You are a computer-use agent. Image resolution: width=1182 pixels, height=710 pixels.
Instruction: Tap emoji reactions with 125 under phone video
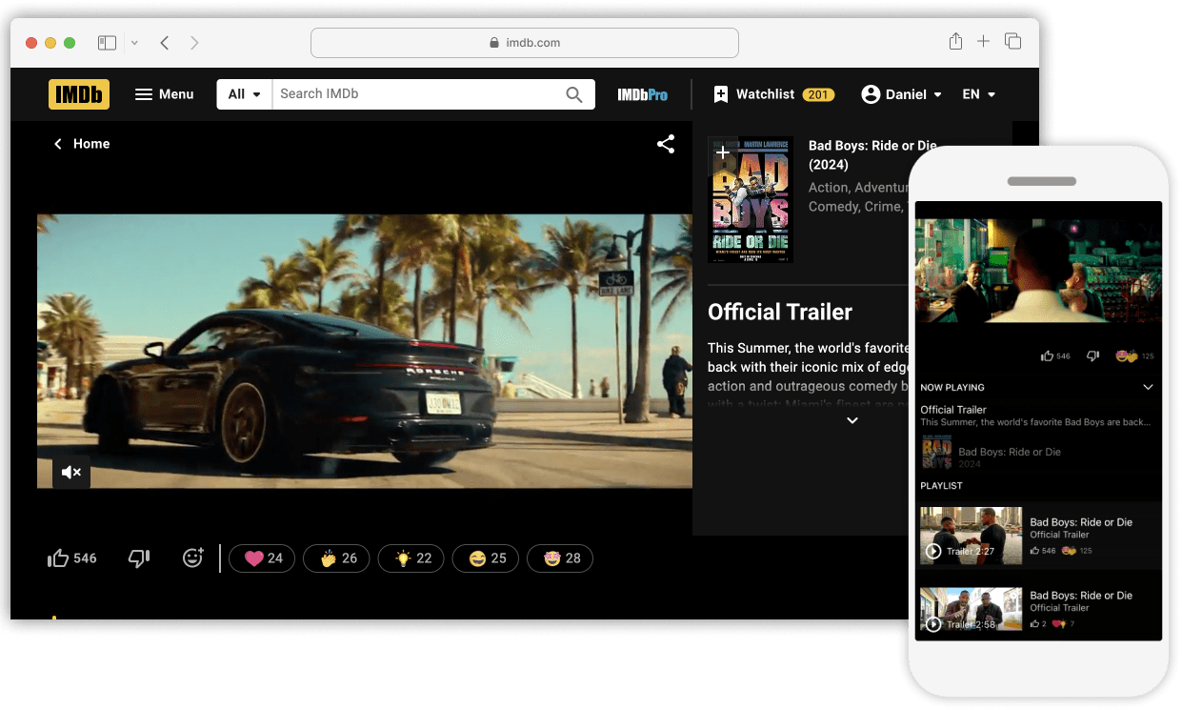pyautogui.click(x=1134, y=356)
